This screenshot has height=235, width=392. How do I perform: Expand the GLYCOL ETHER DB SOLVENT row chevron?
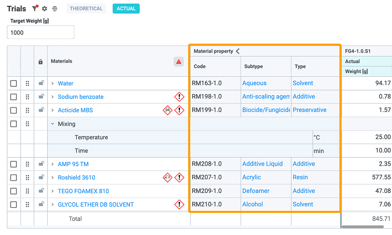pos(53,205)
